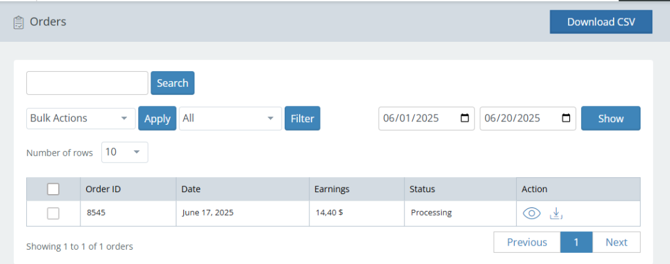Check the box for order 8545

coord(54,213)
